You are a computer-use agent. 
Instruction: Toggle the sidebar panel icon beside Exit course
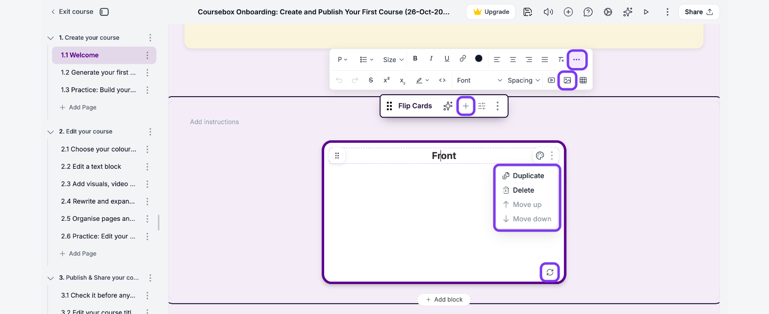point(104,12)
